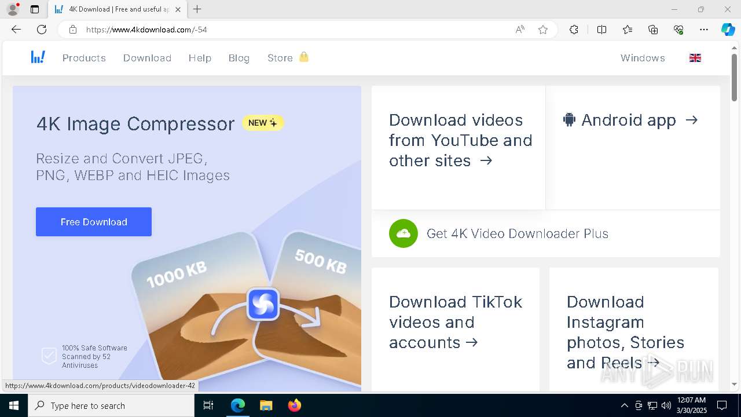Open Favorites list icon
This screenshot has width=741, height=417.
click(628, 30)
